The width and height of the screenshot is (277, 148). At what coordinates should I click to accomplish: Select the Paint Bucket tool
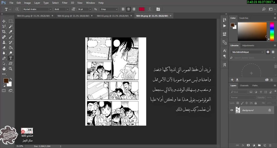[x=11, y=48]
